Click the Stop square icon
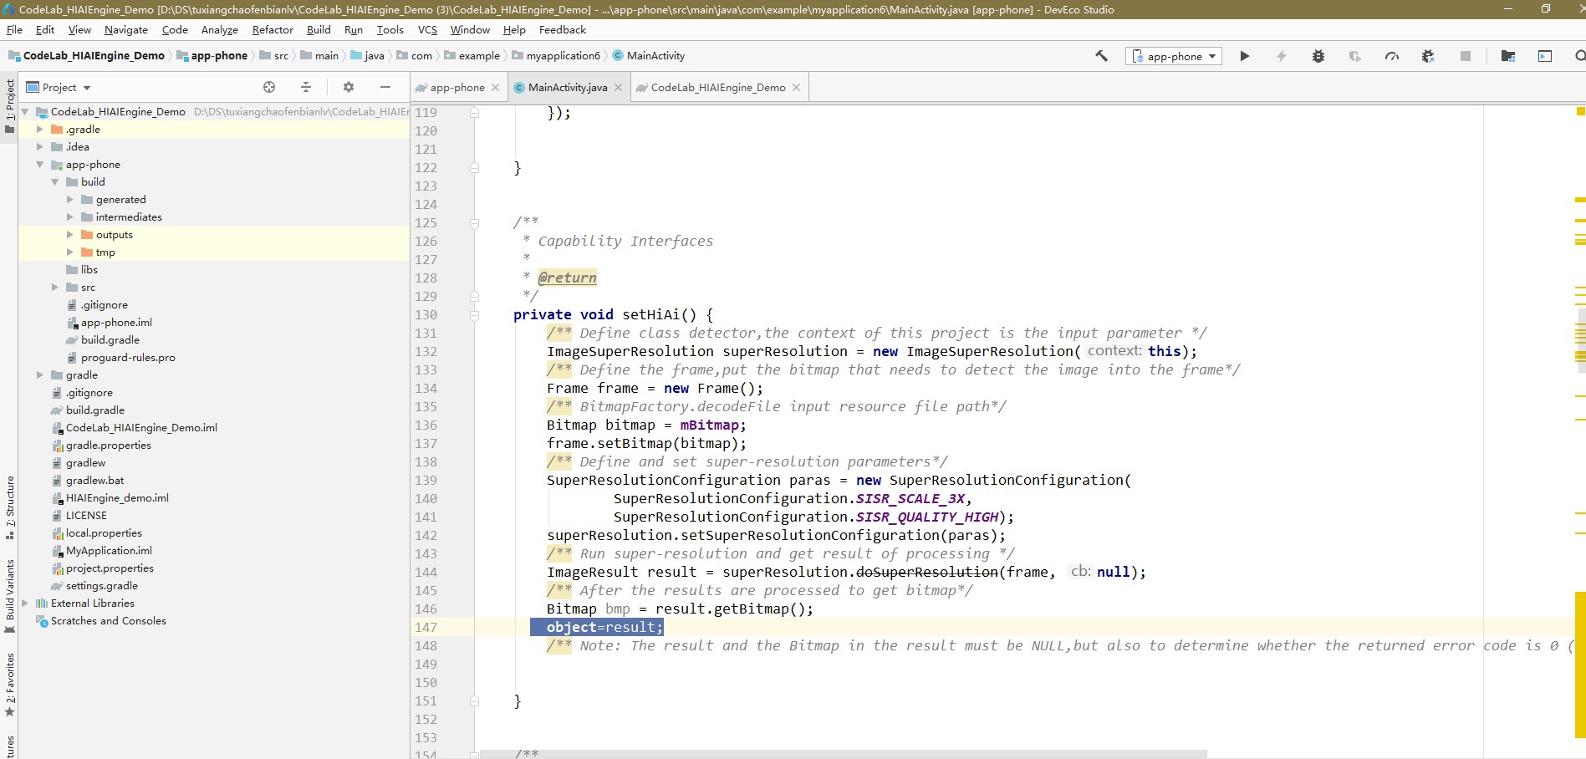This screenshot has height=759, width=1586. coord(1465,56)
